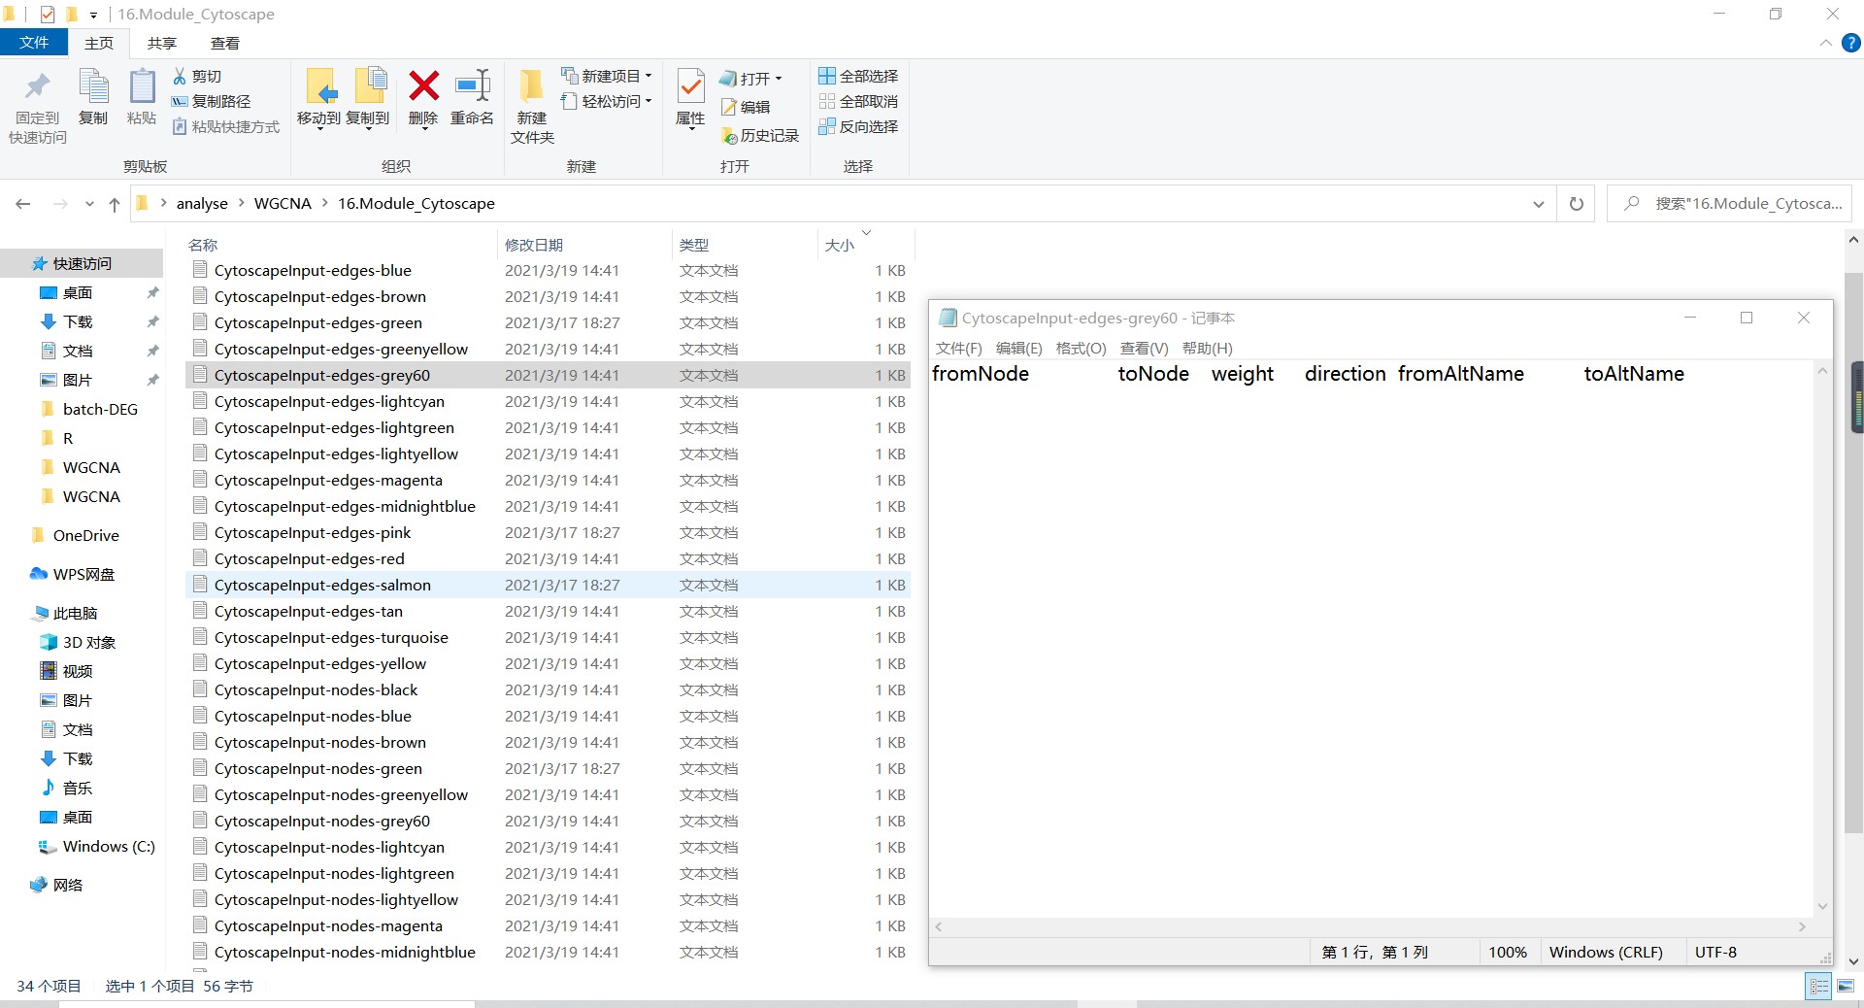This screenshot has height=1008, width=1864.
Task: Collapse the ribbon with the chevron
Action: pyautogui.click(x=1825, y=43)
